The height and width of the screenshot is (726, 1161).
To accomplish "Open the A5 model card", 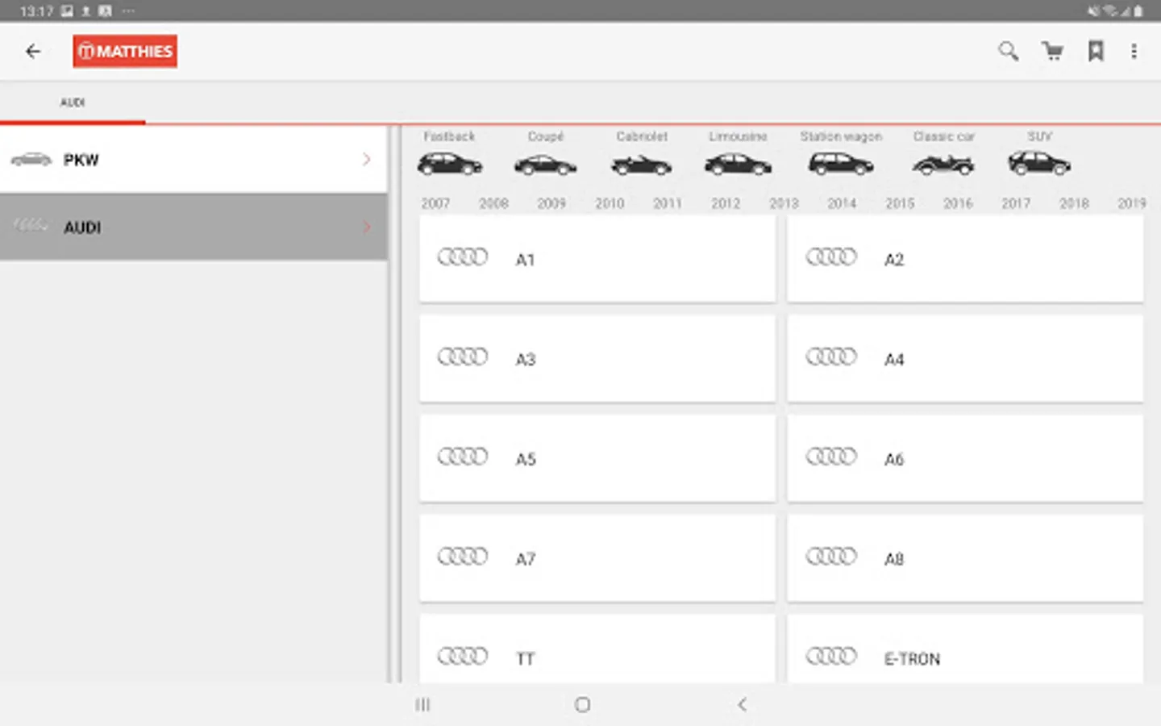I will click(x=597, y=458).
